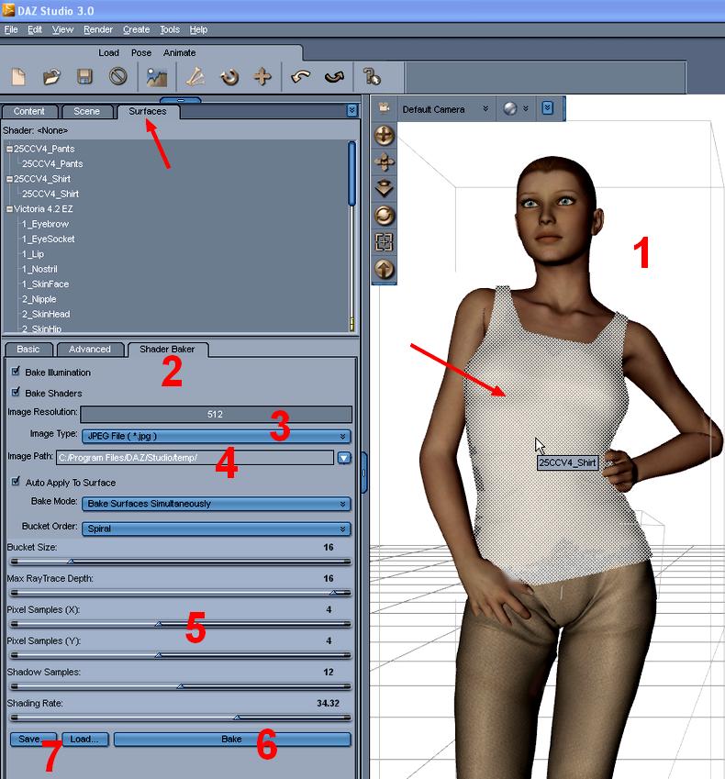The image size is (725, 779).
Task: Open the viewport options menu button
Action: coord(547,107)
